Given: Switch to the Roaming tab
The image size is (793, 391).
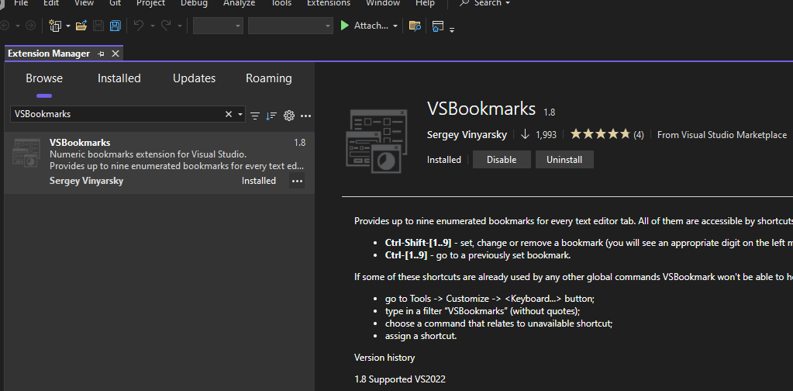Looking at the screenshot, I should tap(268, 78).
